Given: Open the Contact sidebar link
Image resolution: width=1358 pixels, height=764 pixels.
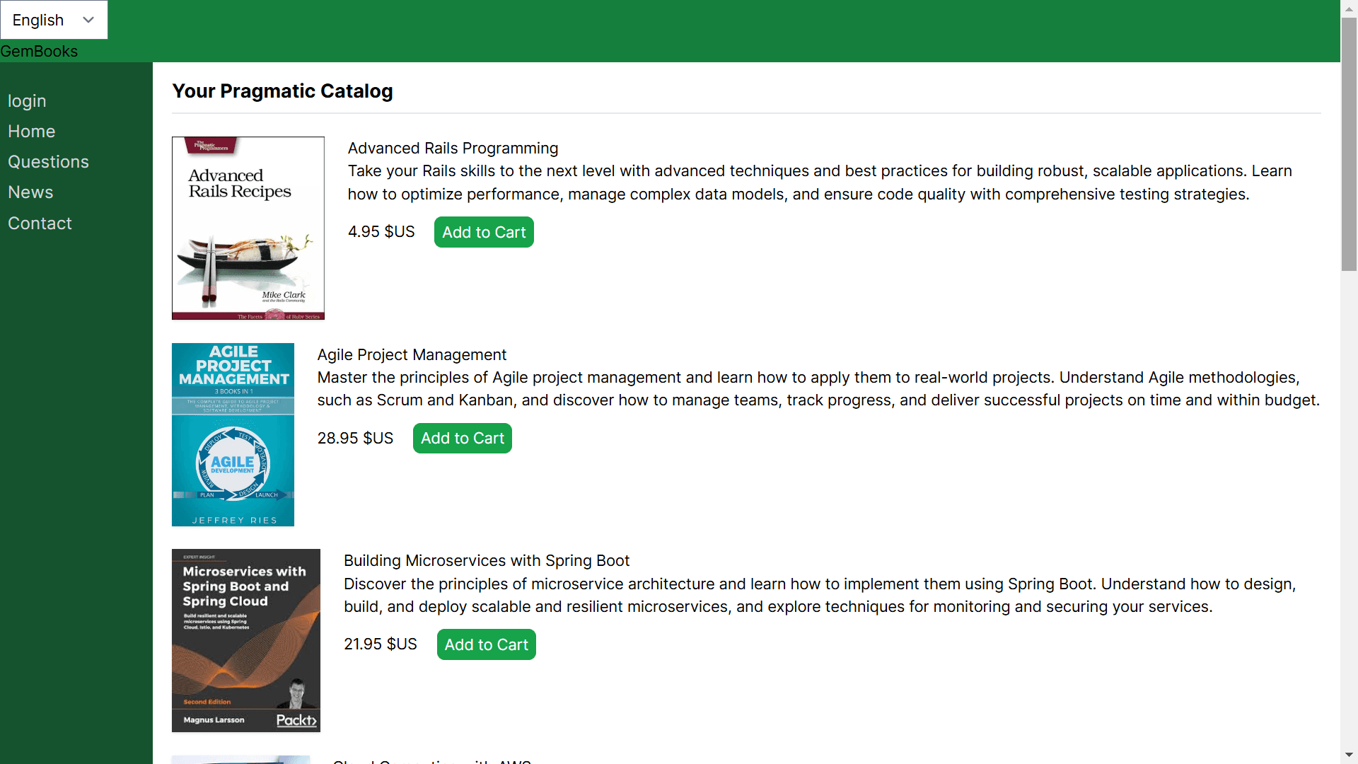Looking at the screenshot, I should coord(40,224).
